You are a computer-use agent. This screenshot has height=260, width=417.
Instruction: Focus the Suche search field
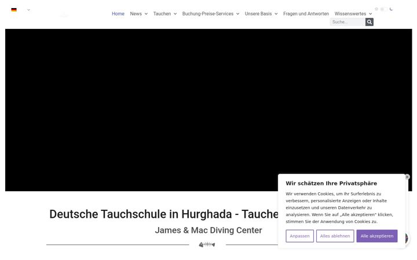pos(348,22)
